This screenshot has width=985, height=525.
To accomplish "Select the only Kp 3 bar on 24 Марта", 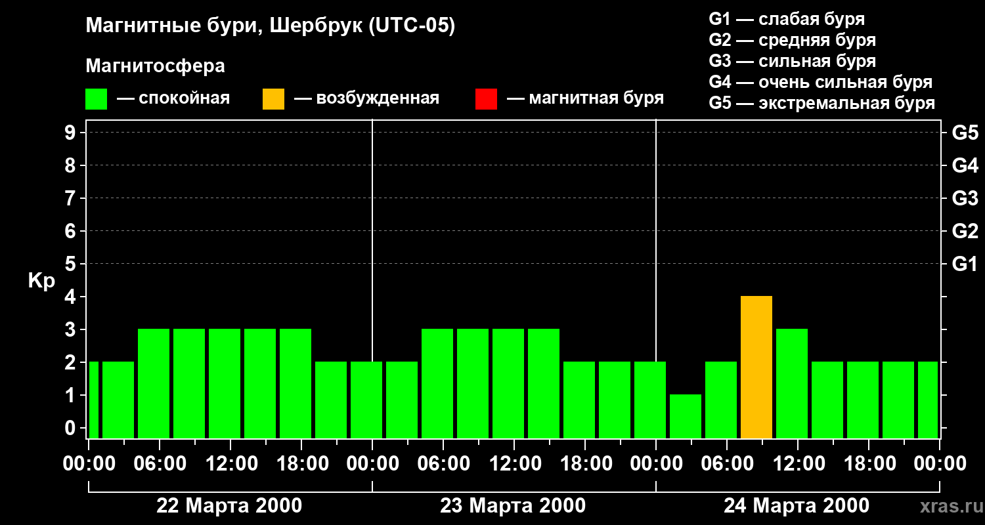I will tap(792, 384).
